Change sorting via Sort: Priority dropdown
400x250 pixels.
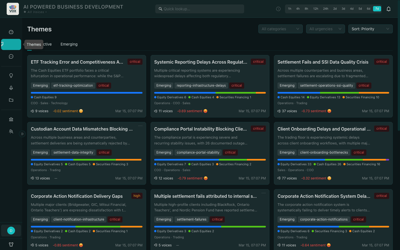click(370, 29)
